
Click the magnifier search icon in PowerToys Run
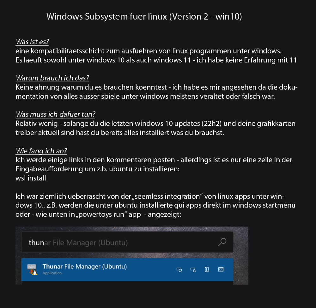pos(222,242)
